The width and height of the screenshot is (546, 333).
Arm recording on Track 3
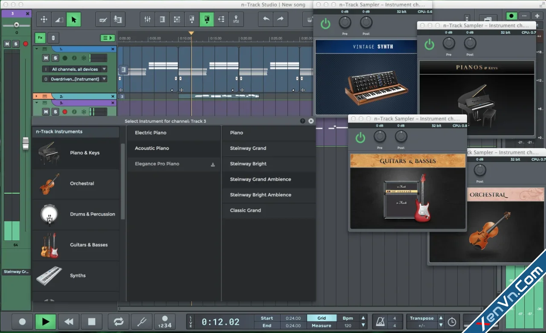(x=65, y=112)
